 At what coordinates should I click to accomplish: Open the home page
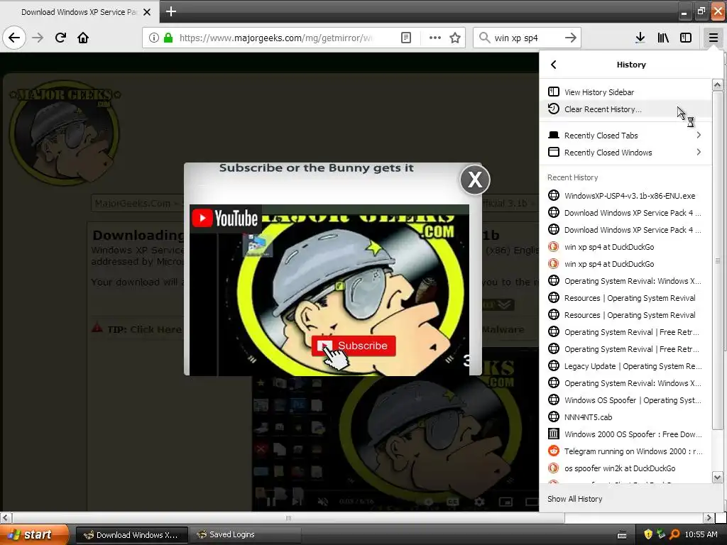[x=83, y=38]
